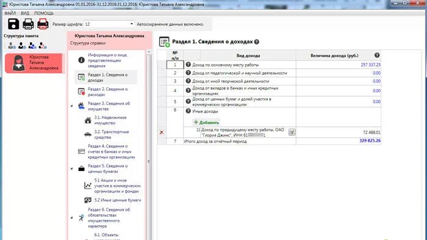Click the total value 329 825.26
Image resolution: width=427 pixels, height=240 pixels.
pos(370,140)
